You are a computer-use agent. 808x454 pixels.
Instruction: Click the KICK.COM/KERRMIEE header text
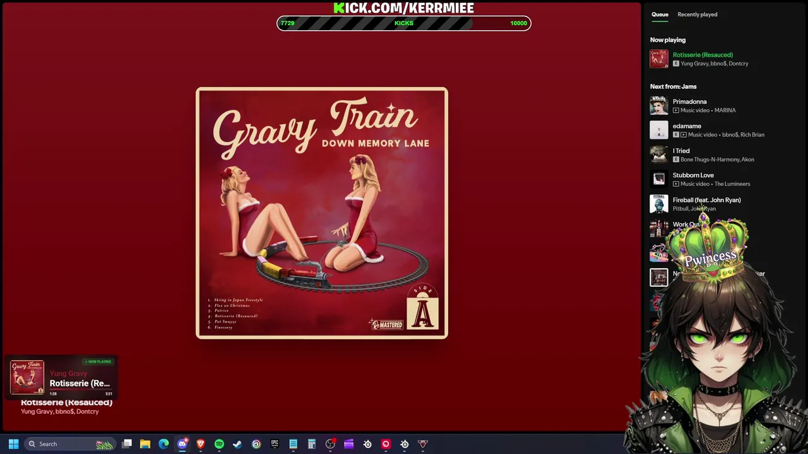tap(404, 8)
